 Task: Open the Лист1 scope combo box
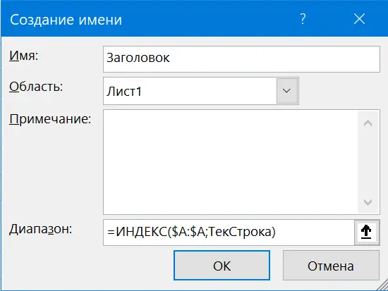tap(200, 91)
